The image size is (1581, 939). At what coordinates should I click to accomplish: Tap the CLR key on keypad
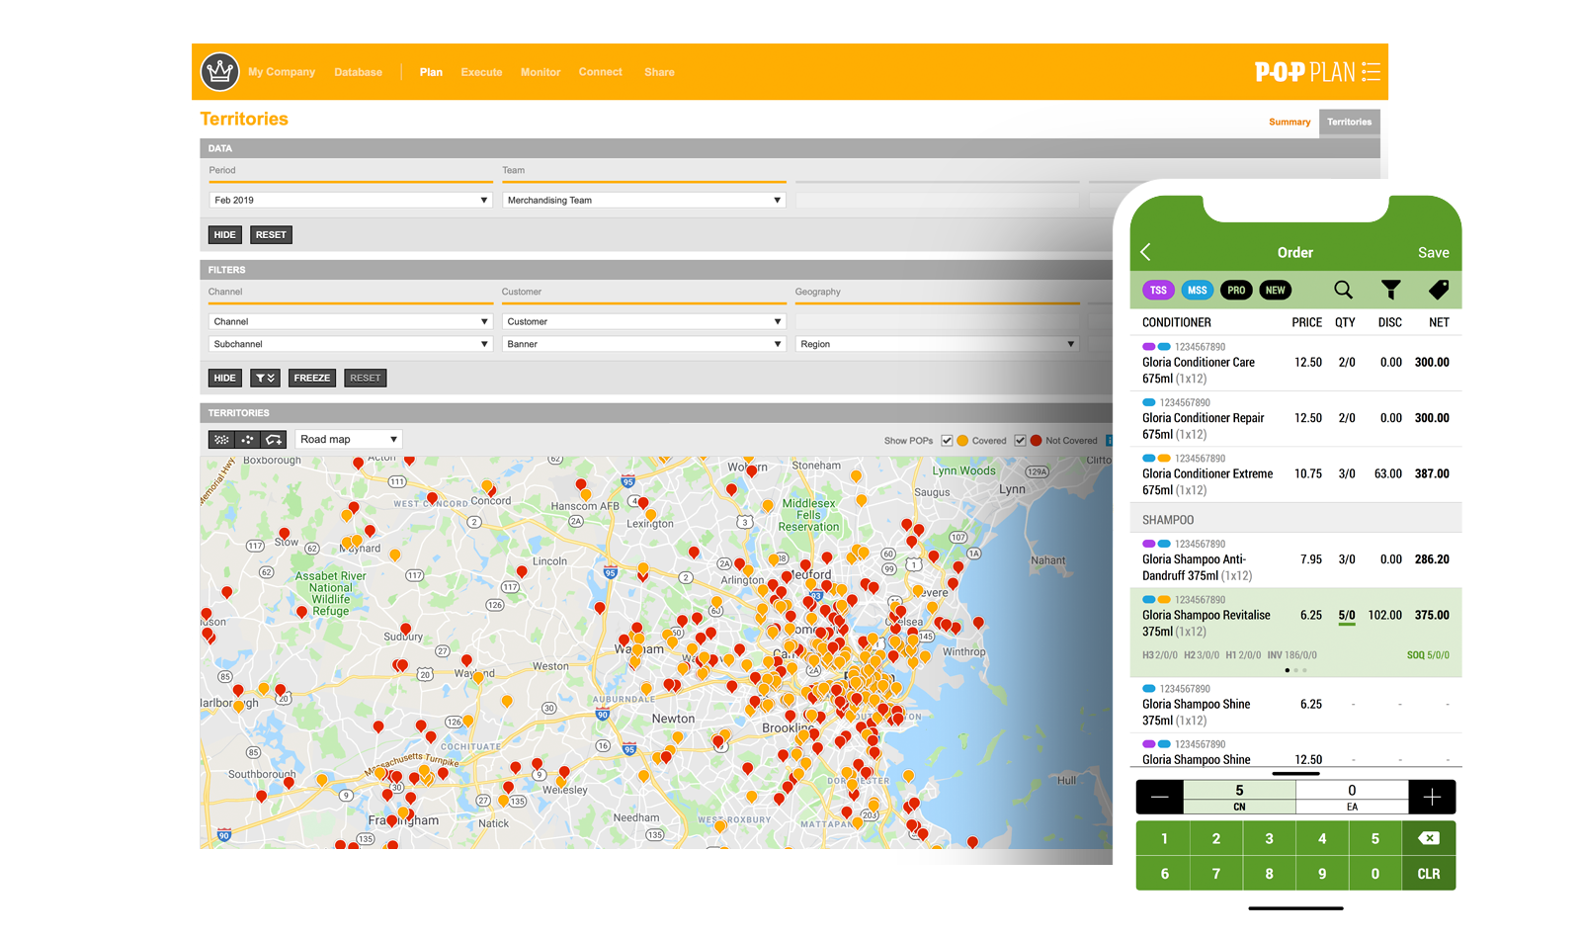coord(1429,874)
